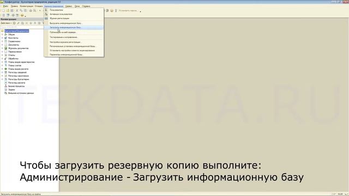This screenshot has height=196, width=349.
Task: Click the Общие tree node icon
Action: pos(6,34)
